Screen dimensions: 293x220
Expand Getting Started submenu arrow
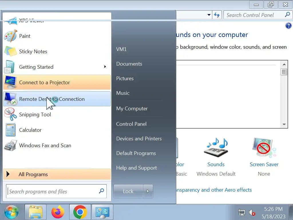(105, 66)
